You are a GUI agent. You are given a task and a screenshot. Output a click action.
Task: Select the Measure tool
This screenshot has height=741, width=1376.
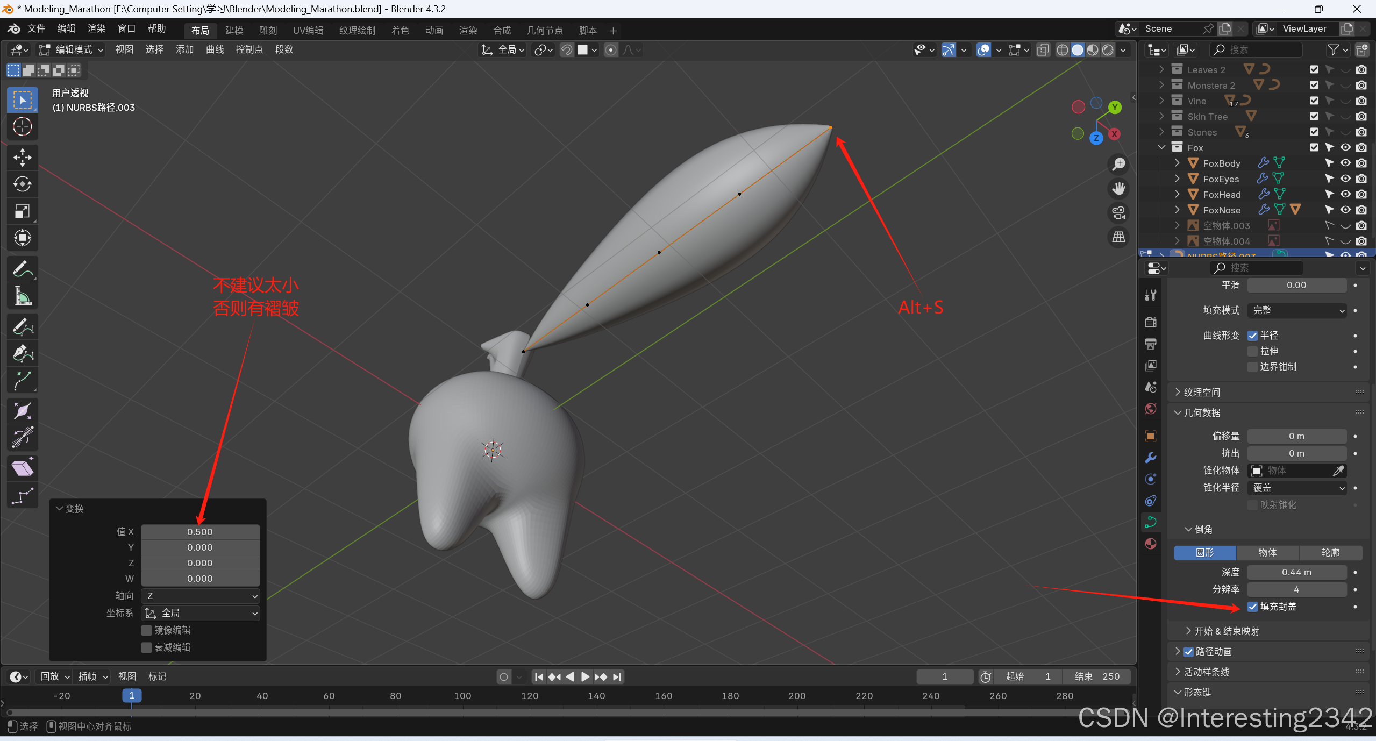22,295
